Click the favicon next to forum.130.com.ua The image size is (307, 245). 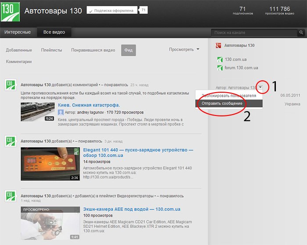pyautogui.click(x=220, y=68)
